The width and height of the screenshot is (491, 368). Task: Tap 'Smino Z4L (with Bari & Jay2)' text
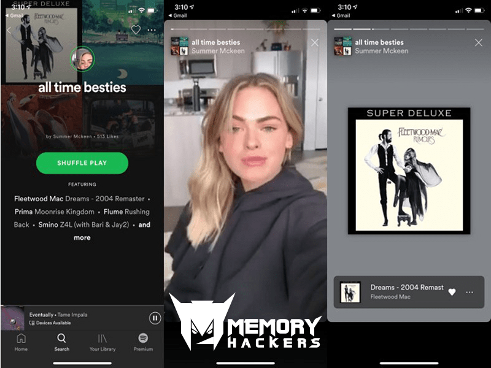[83, 224]
